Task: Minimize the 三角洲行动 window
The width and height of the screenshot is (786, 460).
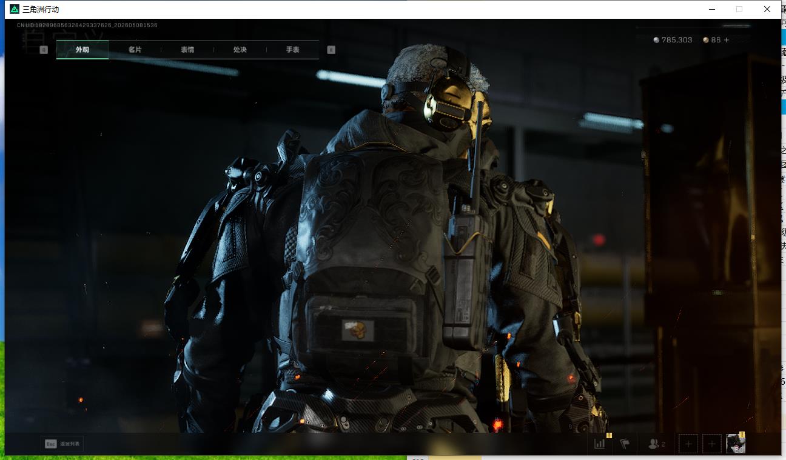Action: pos(712,9)
